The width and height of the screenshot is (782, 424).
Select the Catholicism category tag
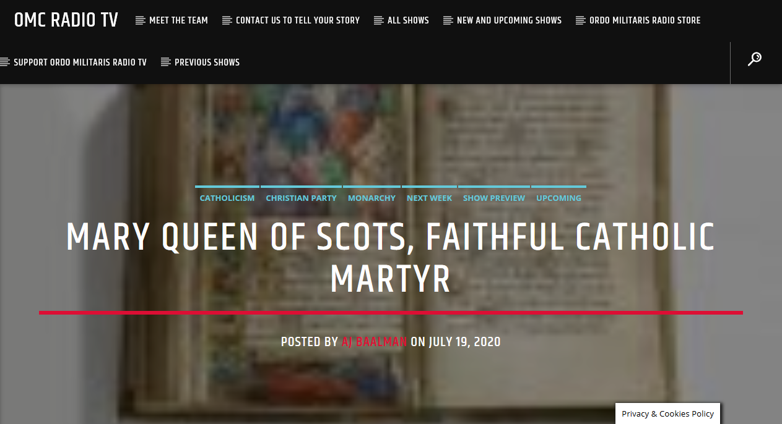tap(227, 198)
